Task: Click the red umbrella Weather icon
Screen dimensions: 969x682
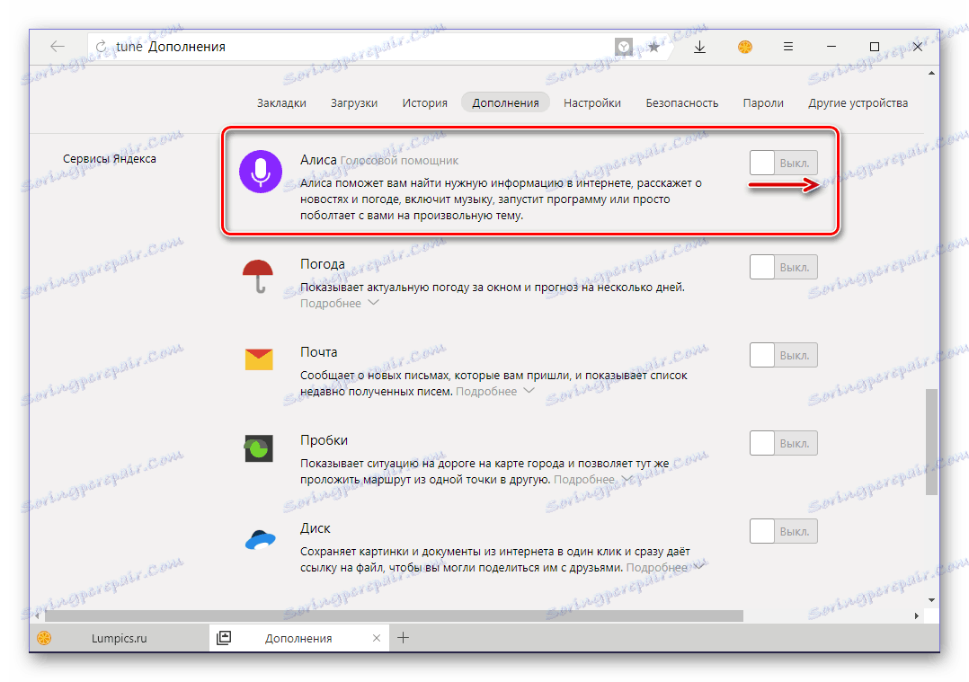Action: pyautogui.click(x=258, y=276)
